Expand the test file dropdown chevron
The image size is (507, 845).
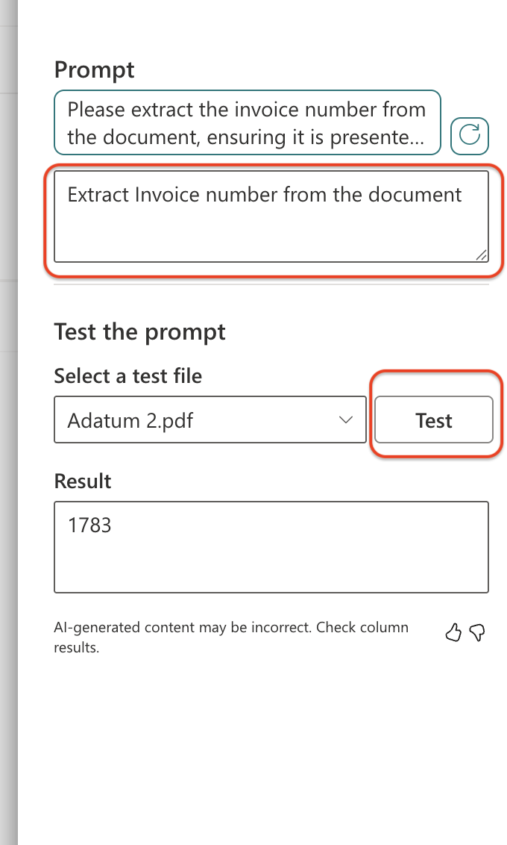(345, 420)
